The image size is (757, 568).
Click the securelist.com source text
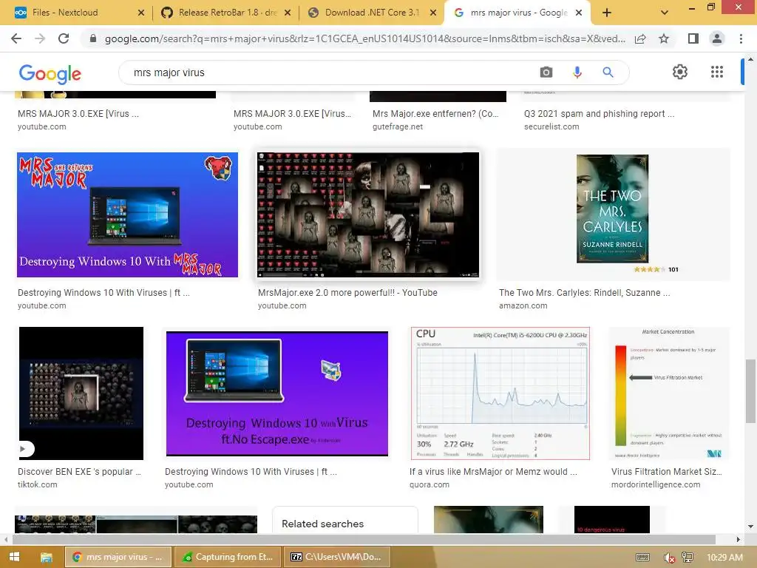coord(551,126)
